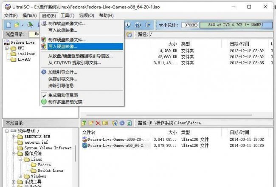This screenshot has height=187, width=276.
Task: Select 保存引导文件... menu entry
Action: [82, 79]
